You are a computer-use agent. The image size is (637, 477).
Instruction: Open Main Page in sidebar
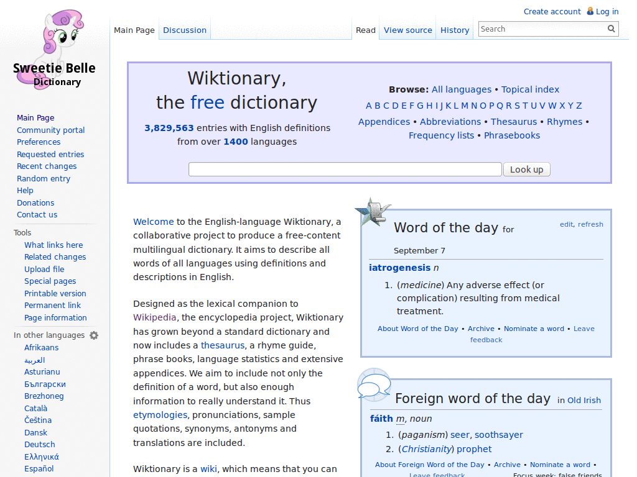point(35,117)
